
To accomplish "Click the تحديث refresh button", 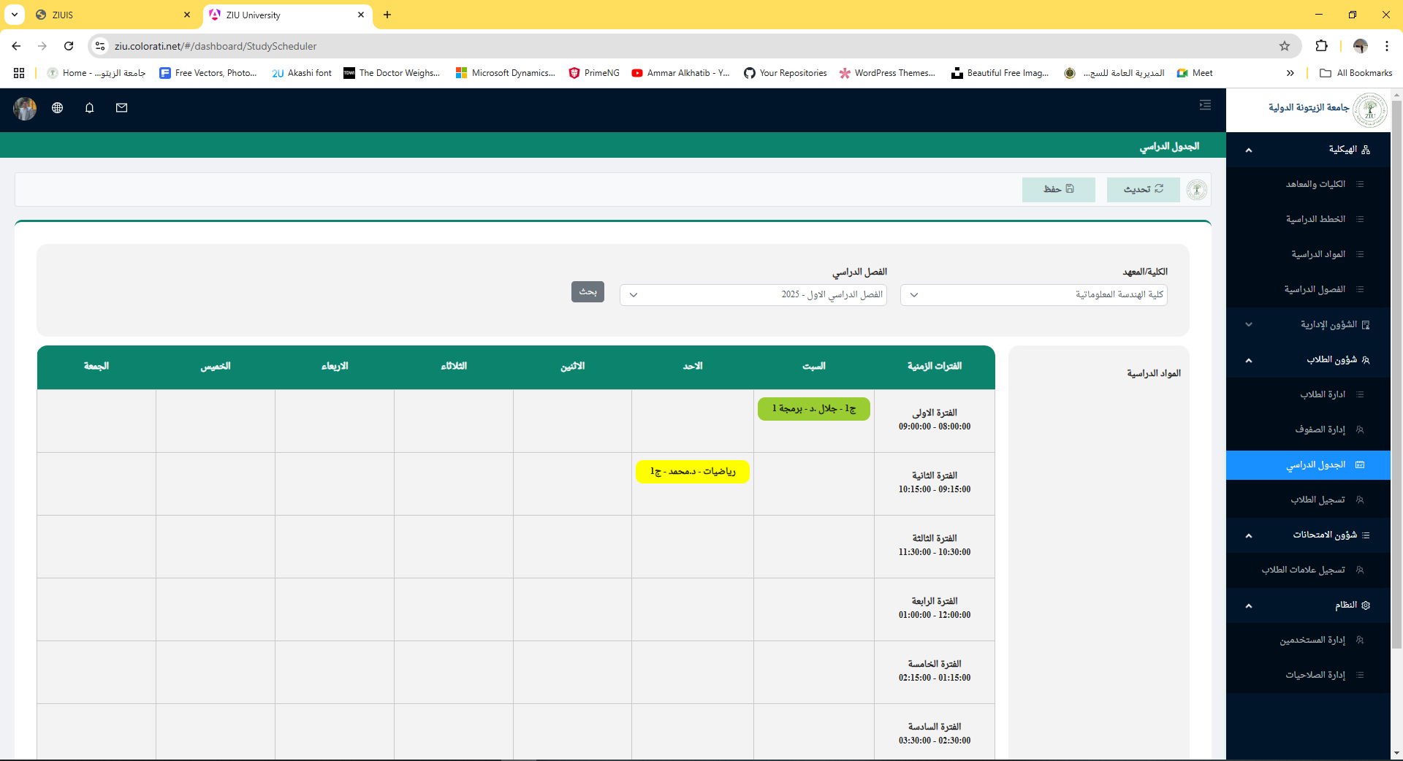I will [x=1143, y=189].
